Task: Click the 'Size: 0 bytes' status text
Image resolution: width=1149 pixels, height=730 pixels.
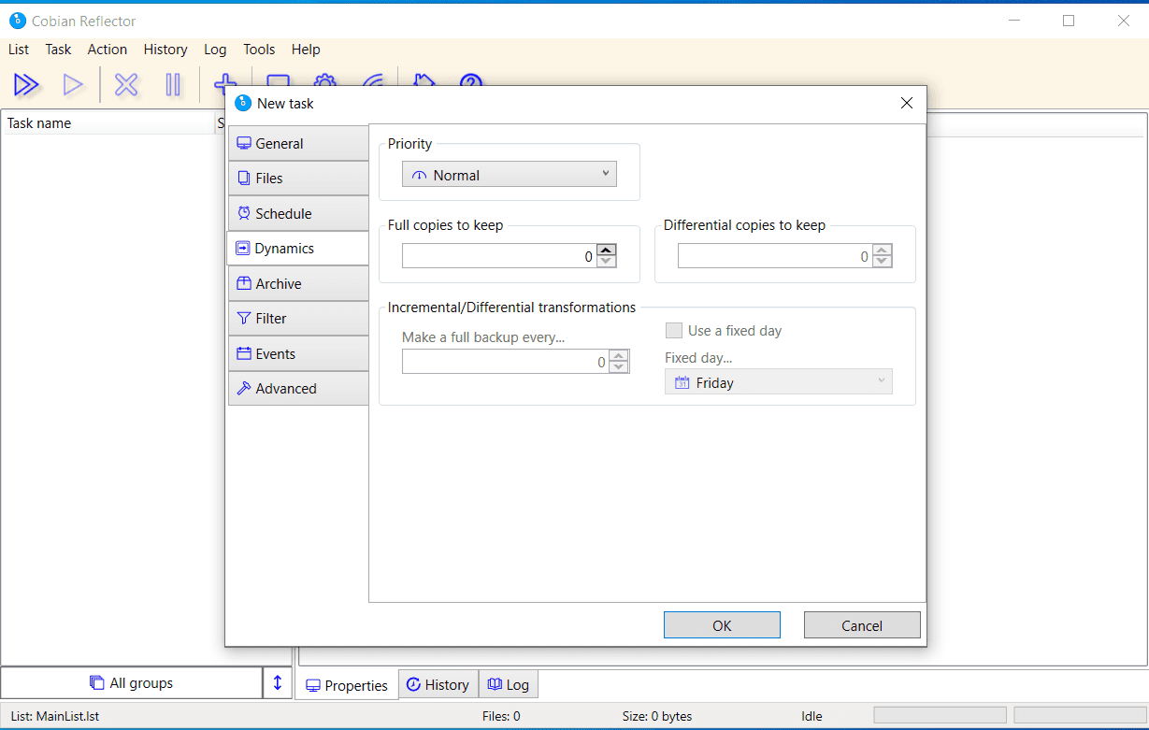Action: (657, 716)
